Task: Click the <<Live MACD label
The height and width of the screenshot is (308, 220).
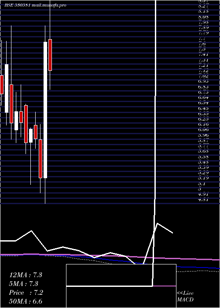Action: pyautogui.click(x=185, y=297)
